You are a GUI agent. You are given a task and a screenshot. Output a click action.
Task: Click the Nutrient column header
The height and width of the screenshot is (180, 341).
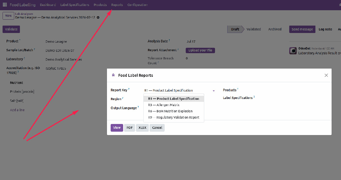(16, 83)
